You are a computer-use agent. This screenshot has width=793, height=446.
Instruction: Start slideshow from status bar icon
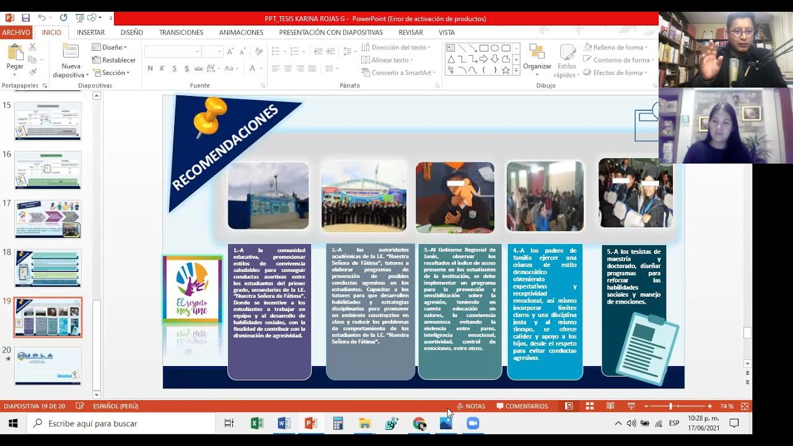[631, 406]
